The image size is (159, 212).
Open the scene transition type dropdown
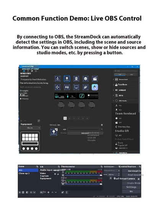112,171
